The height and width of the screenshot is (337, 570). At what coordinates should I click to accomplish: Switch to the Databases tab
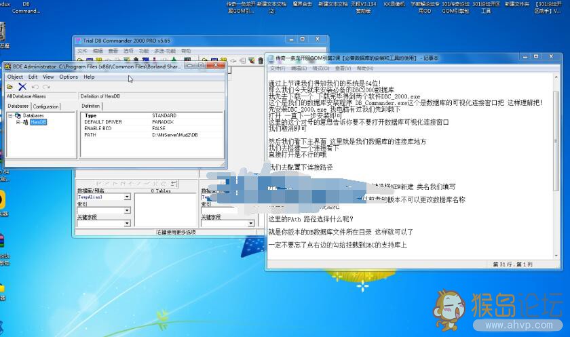(18, 106)
